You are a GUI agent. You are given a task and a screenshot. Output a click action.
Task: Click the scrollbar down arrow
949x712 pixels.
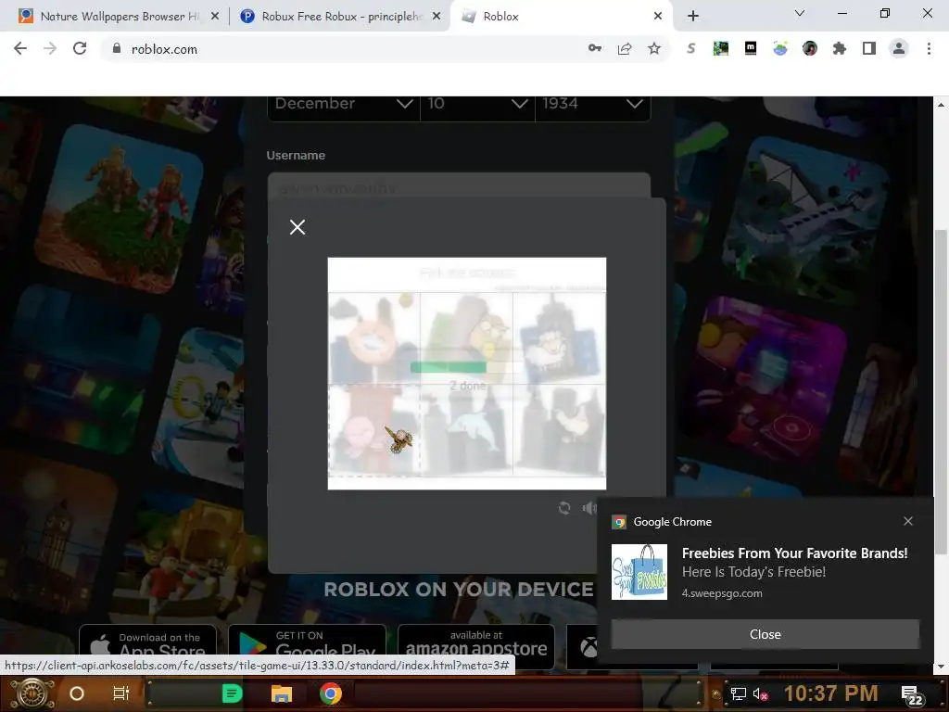coord(941,667)
